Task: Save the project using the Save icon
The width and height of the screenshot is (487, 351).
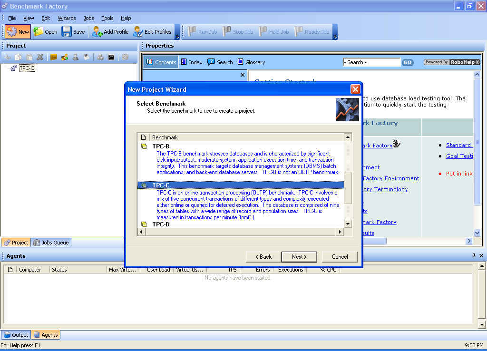Action: [x=73, y=32]
